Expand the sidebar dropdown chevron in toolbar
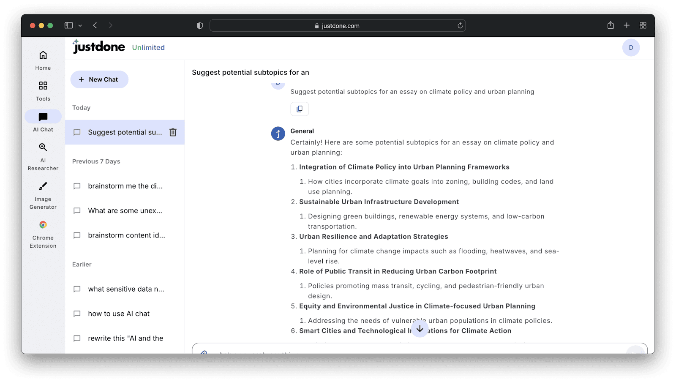Screen dimensions: 676x382 80,26
